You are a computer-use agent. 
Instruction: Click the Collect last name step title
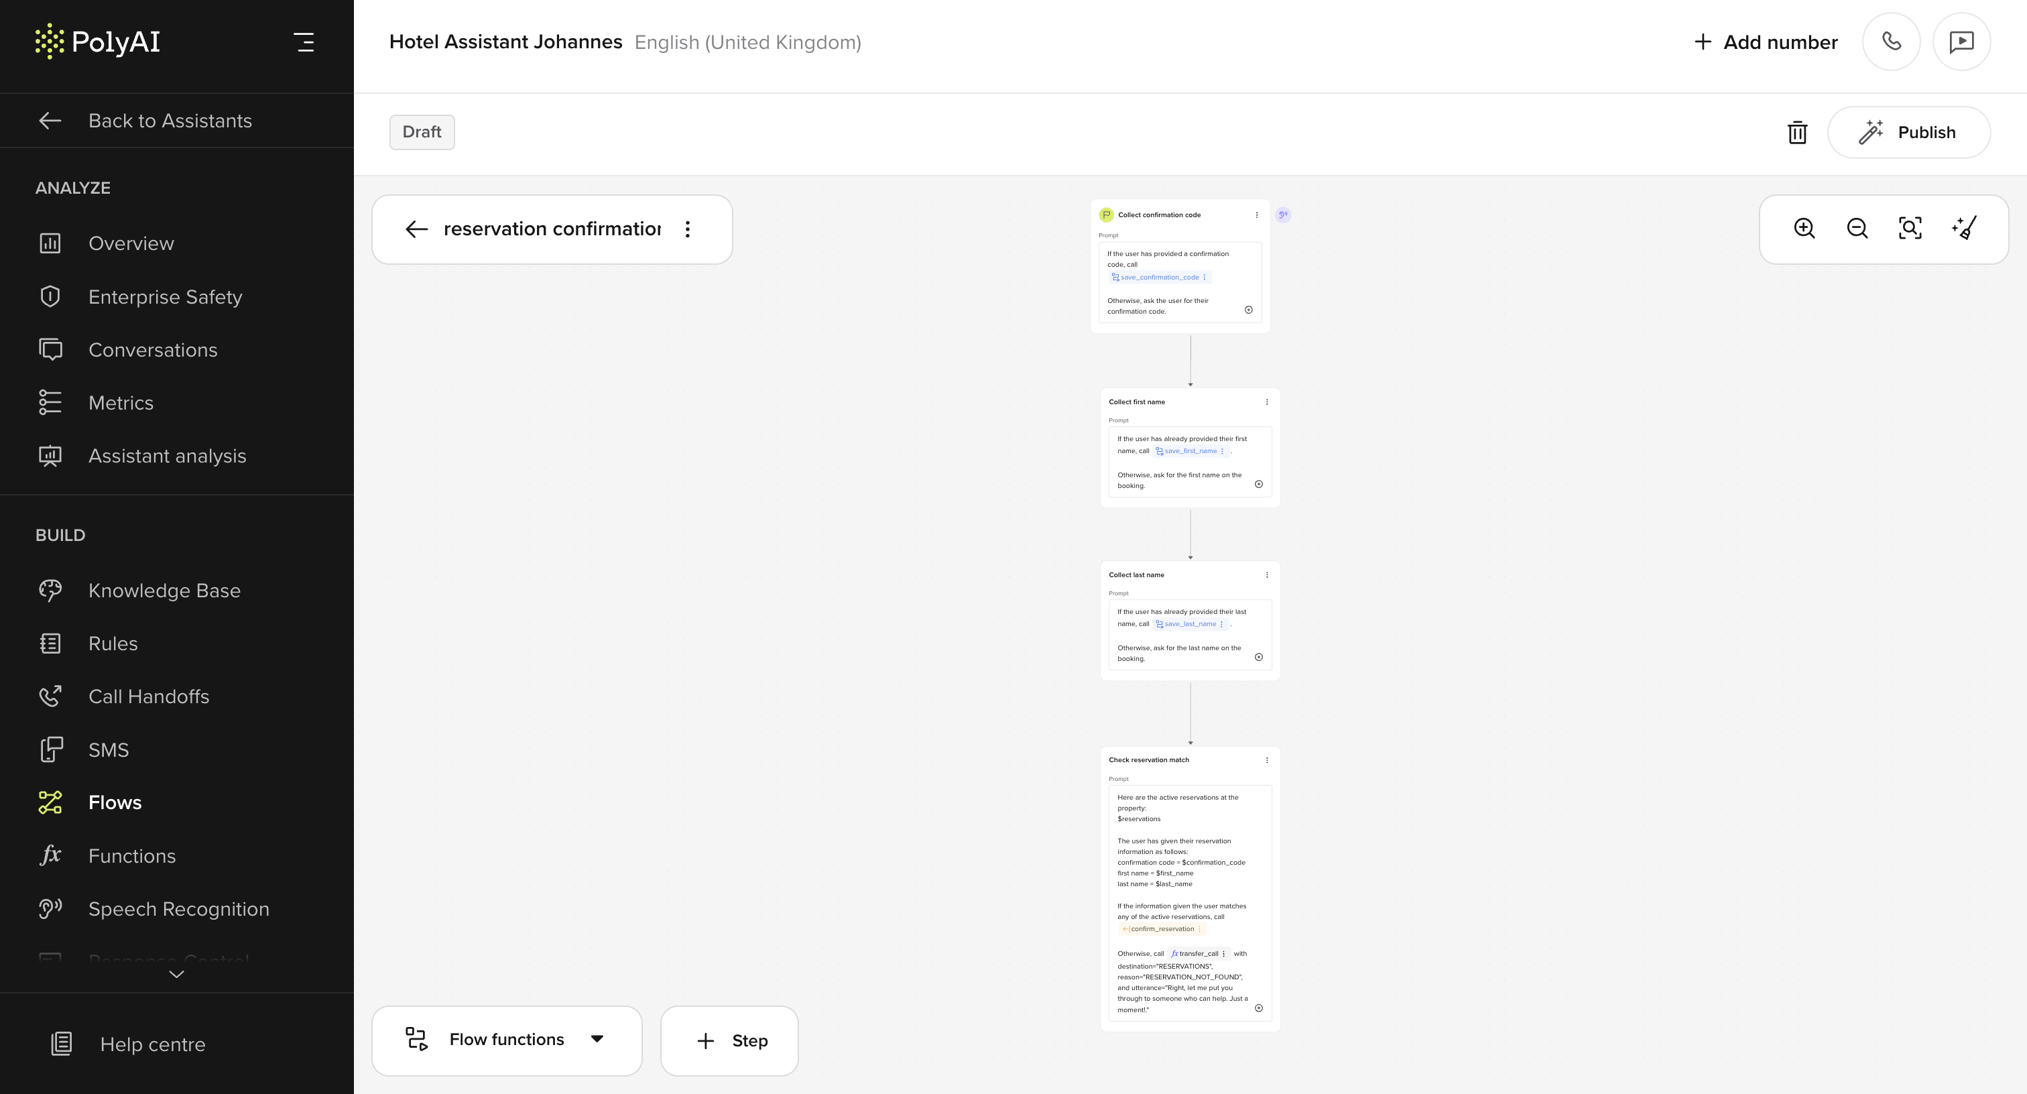pos(1136,575)
